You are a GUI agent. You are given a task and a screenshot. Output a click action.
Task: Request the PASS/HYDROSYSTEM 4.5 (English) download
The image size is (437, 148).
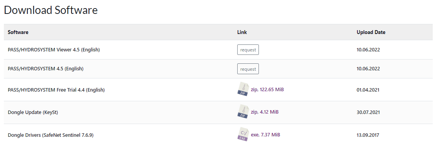point(248,69)
